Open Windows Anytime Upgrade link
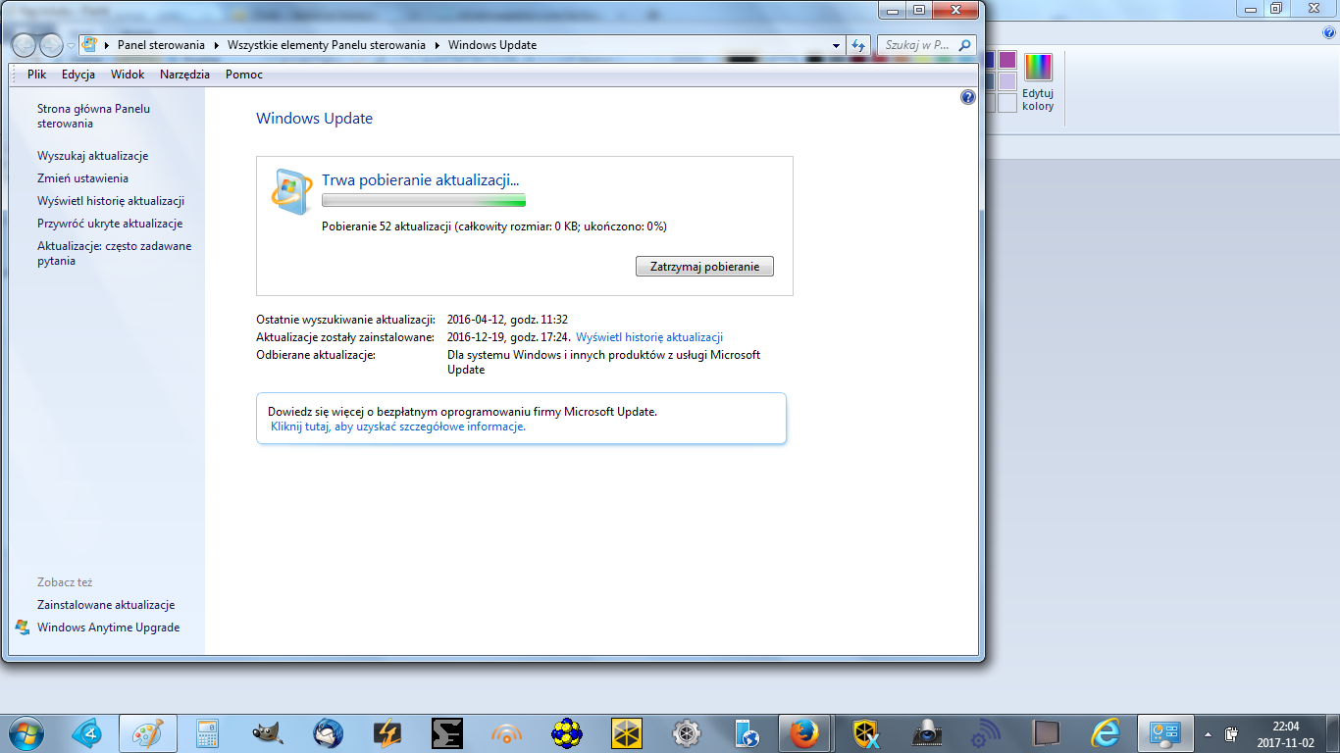 point(109,627)
